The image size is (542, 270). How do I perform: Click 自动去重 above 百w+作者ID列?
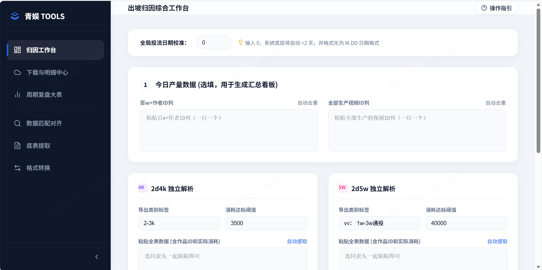(x=307, y=103)
